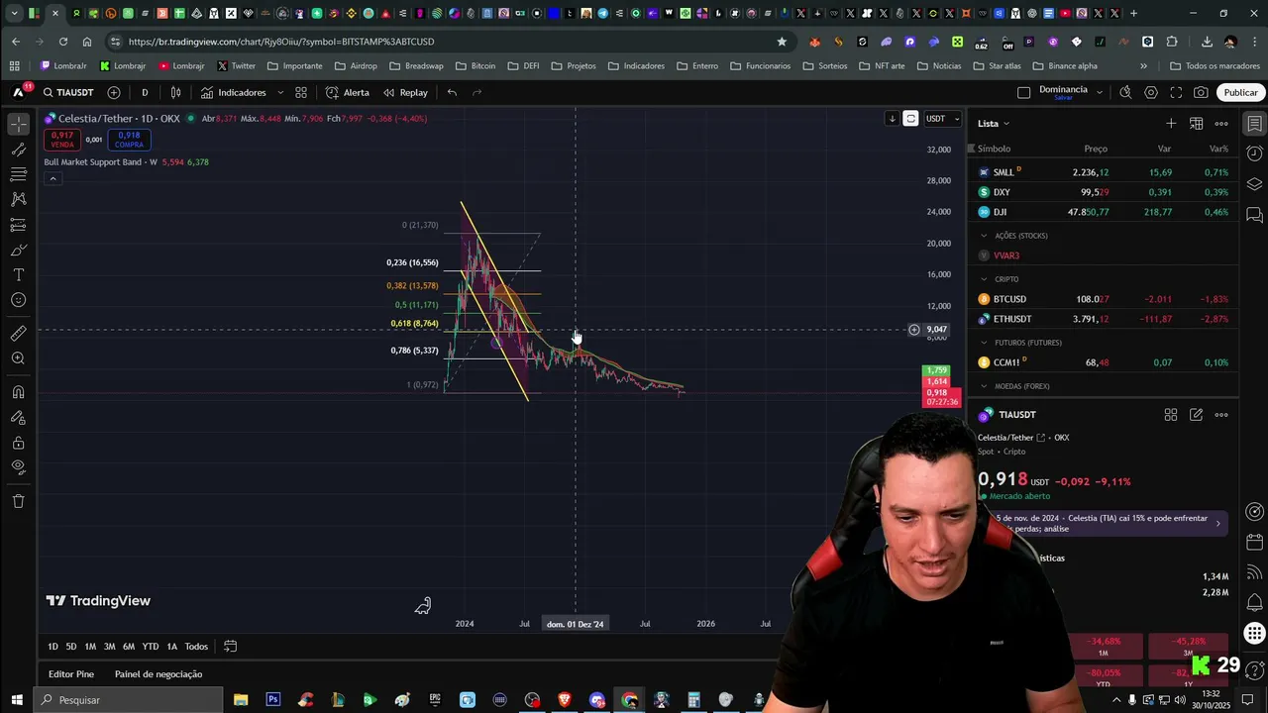Add a symbol to compare (plus icon)
Screen dimensions: 1268x713
(114, 92)
